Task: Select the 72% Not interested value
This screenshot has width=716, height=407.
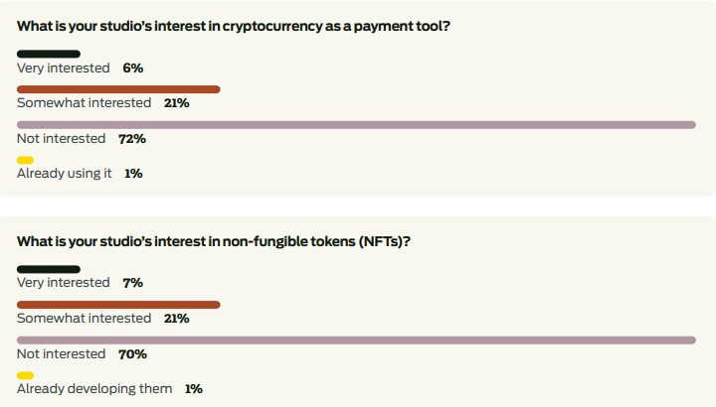Action: pyautogui.click(x=132, y=139)
